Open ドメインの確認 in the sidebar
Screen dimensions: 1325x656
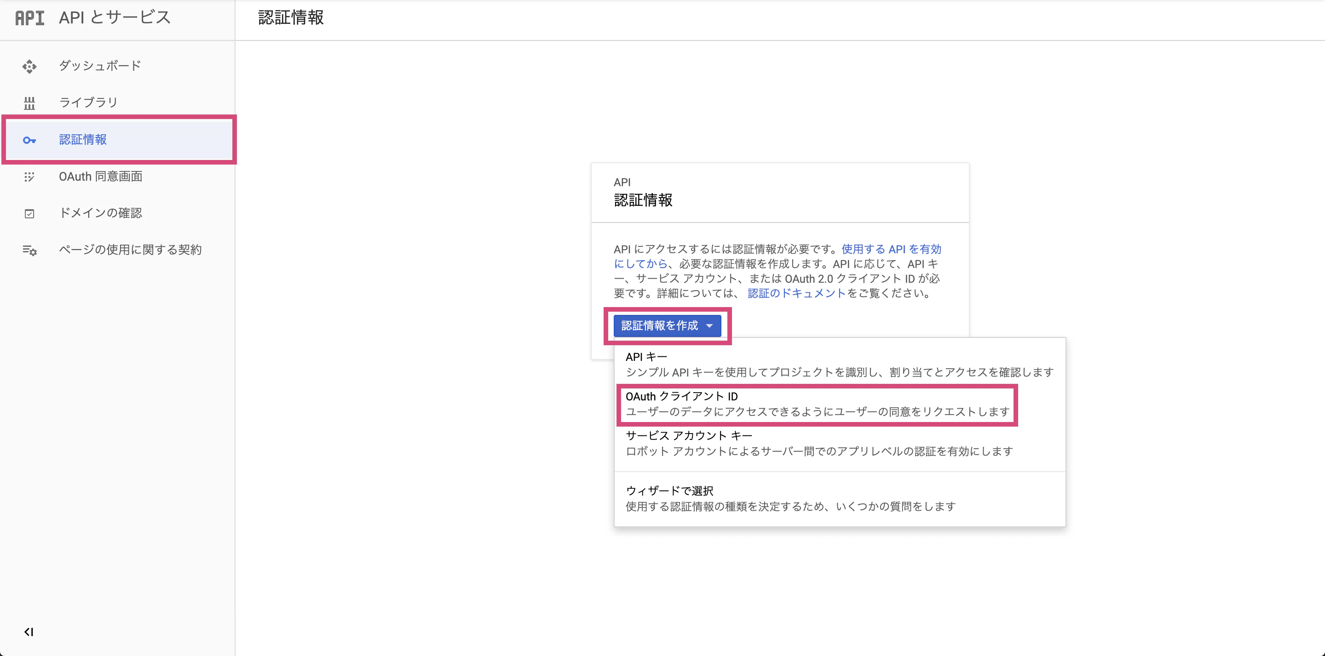[118, 213]
